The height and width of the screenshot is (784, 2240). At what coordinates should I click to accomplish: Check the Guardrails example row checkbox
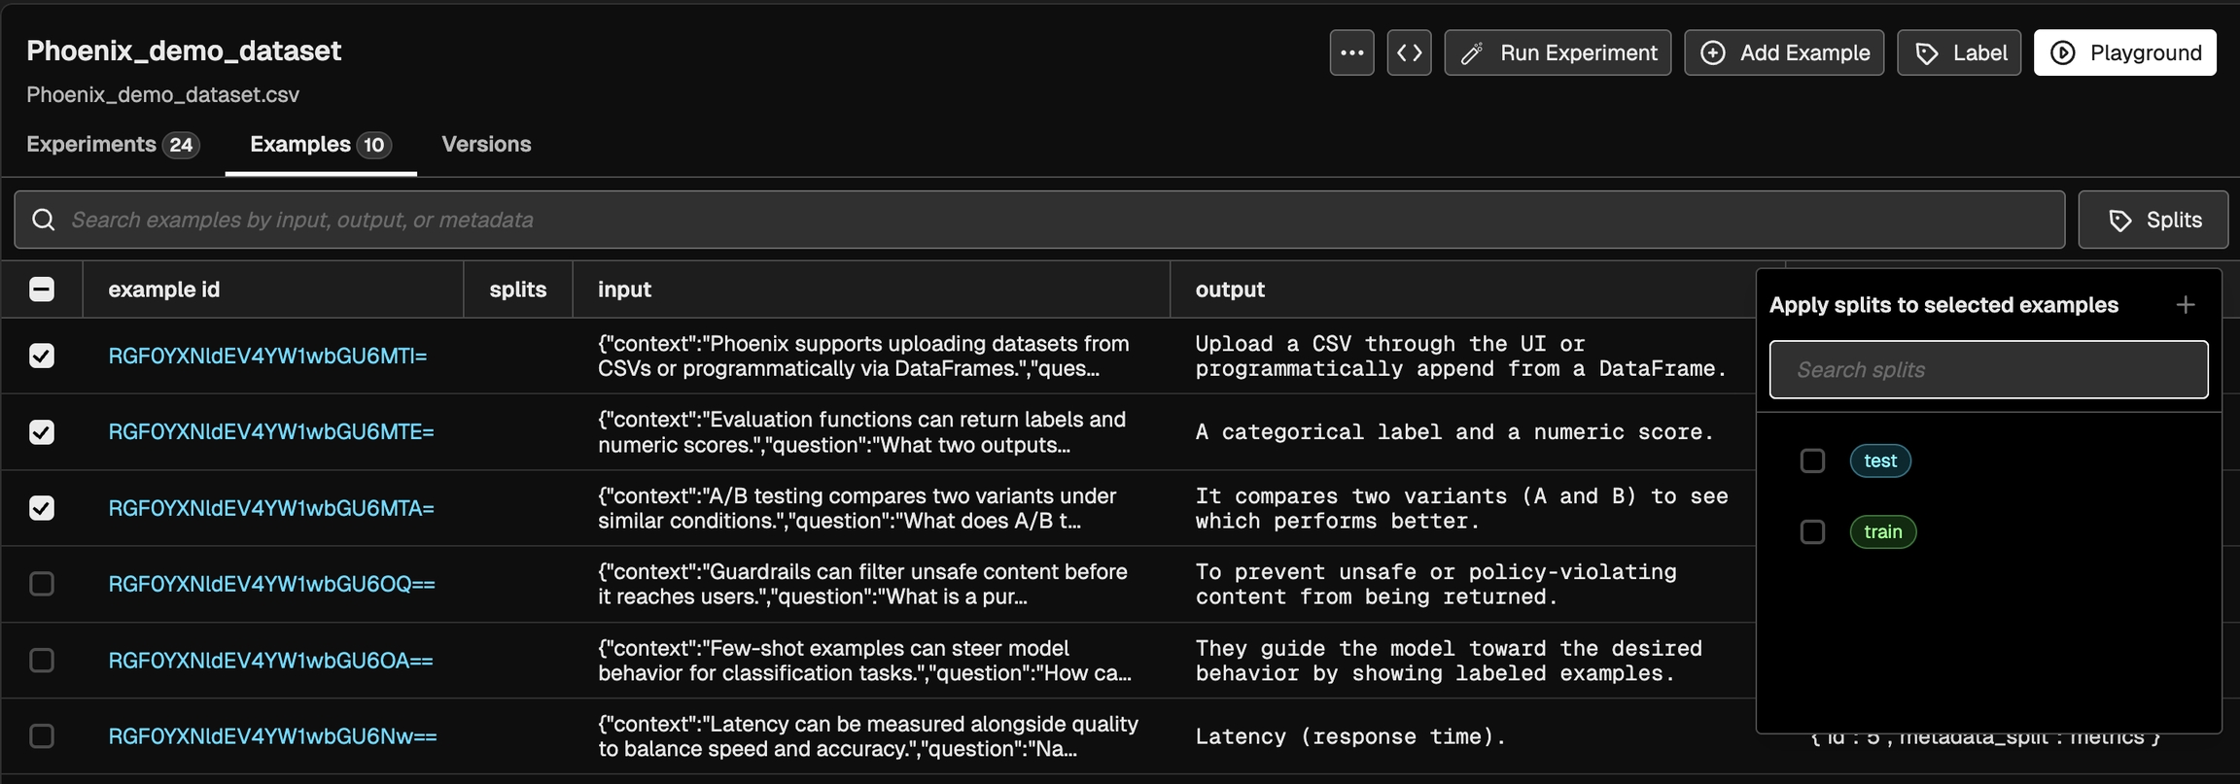pyautogui.click(x=42, y=584)
